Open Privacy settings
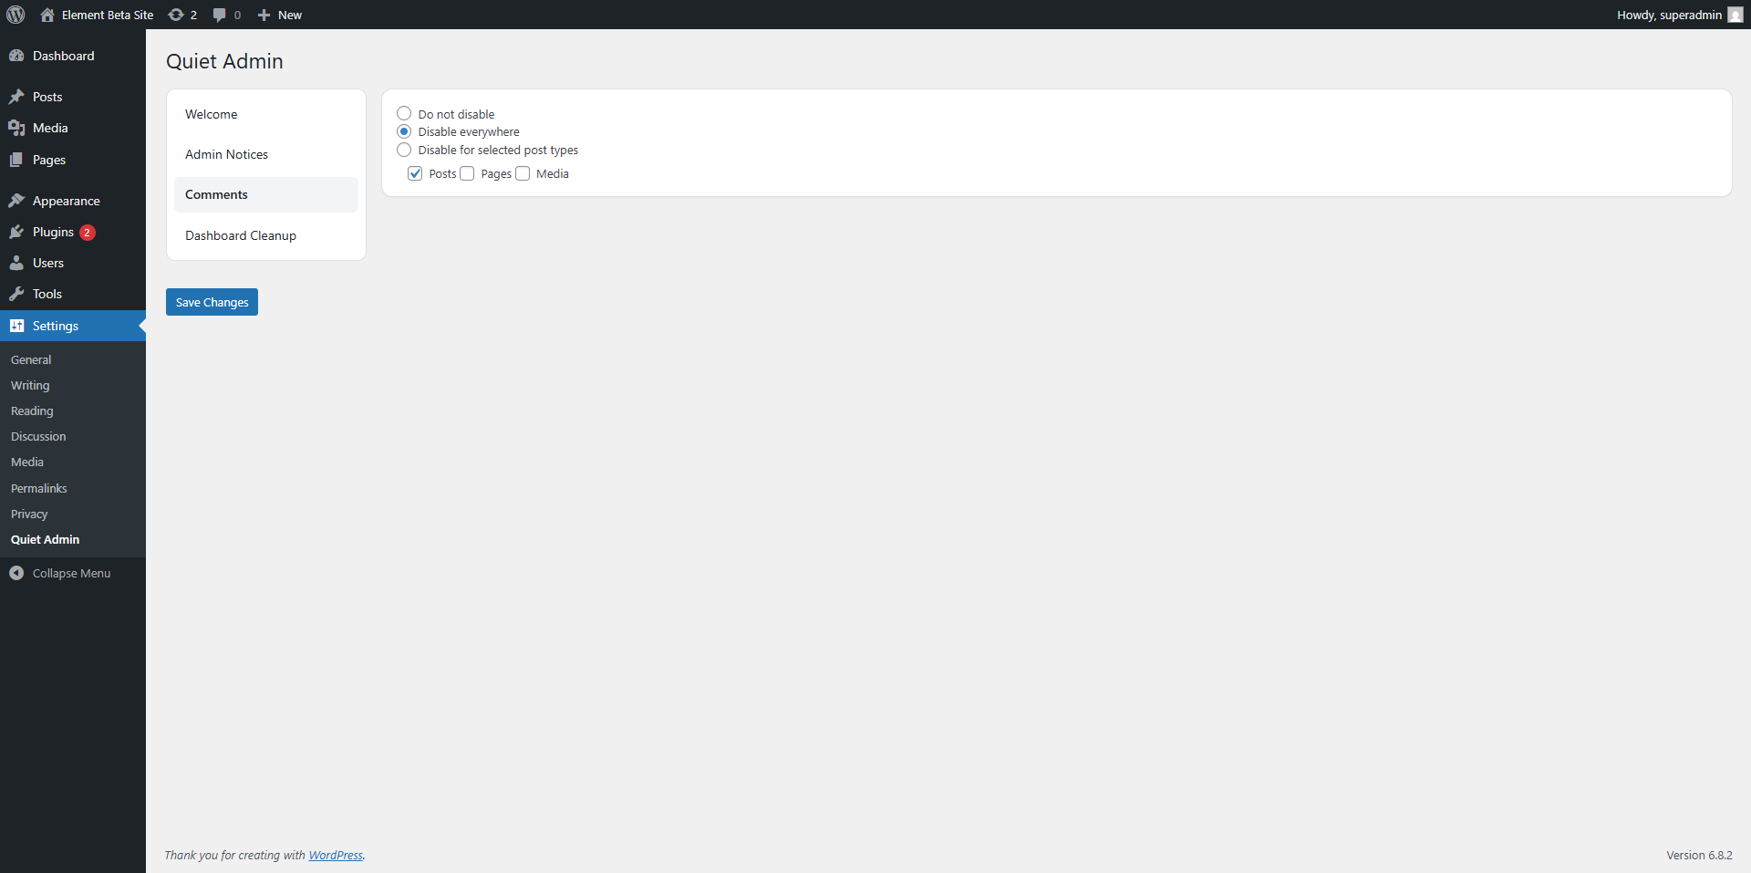 click(x=29, y=514)
